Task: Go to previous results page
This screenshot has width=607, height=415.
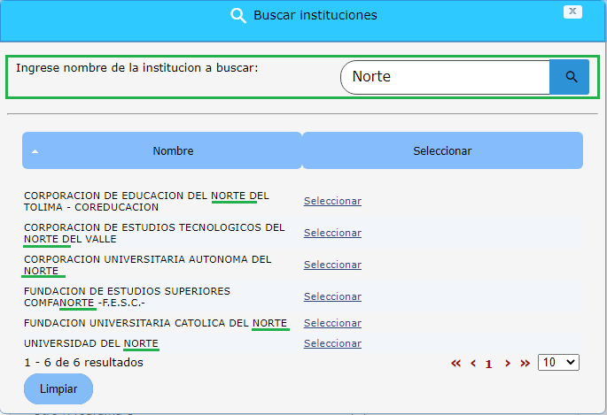Action: click(473, 363)
